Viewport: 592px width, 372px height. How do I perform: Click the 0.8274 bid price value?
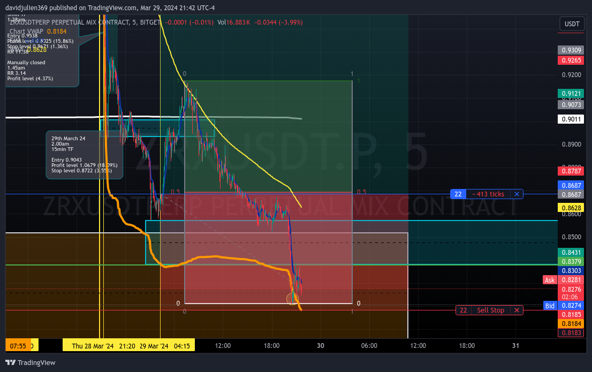tap(571, 306)
